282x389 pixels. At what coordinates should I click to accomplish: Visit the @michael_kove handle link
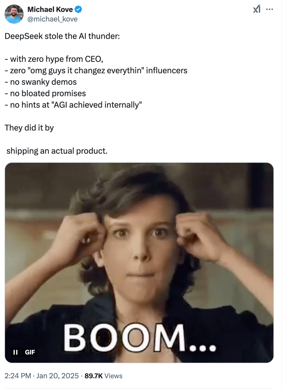tap(52, 19)
